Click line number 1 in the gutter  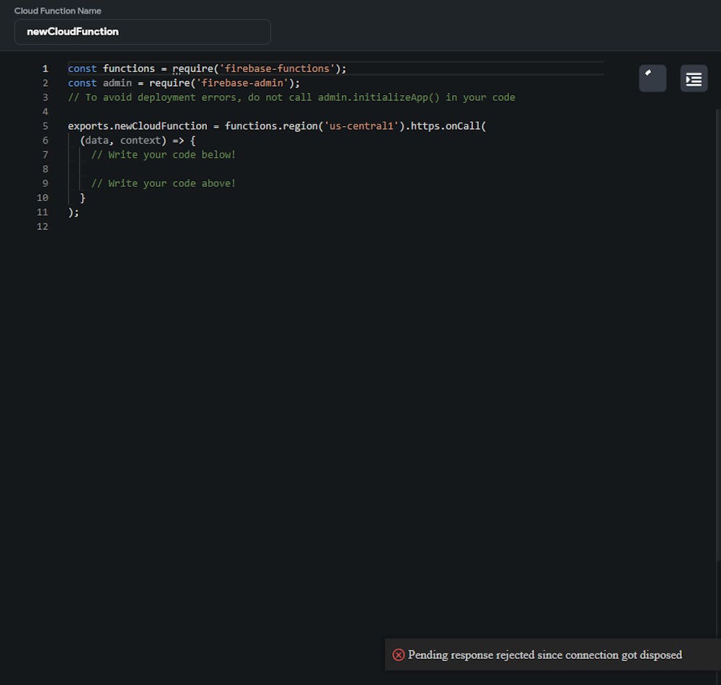[45, 68]
